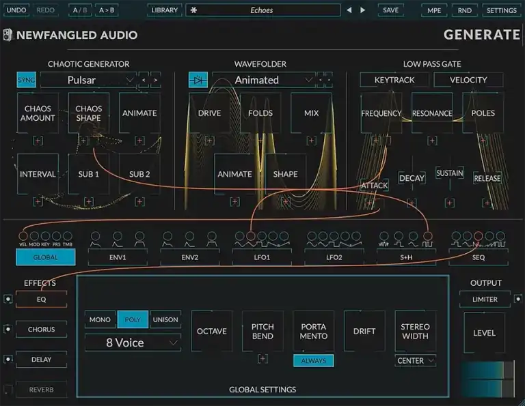Click the asterisk icon beside the preset name
The width and height of the screenshot is (525, 406).
193,10
